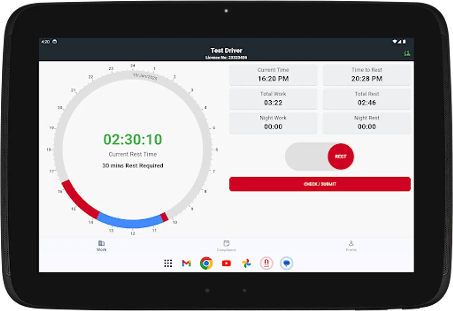
Task: Switch driver status with the REST toggle
Action: click(340, 157)
